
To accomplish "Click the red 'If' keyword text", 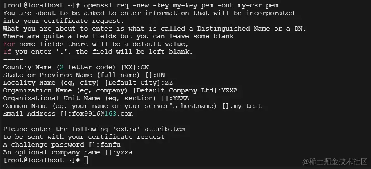I will 7,52.
